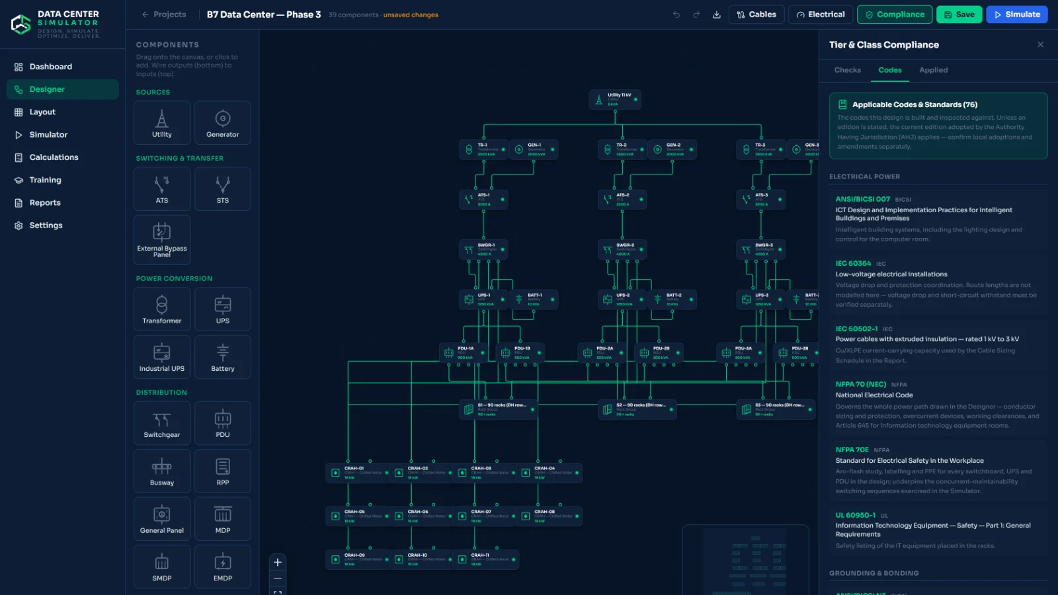Select the Transformer component in the palette
Viewport: 1058px width, 595px height.
[162, 309]
